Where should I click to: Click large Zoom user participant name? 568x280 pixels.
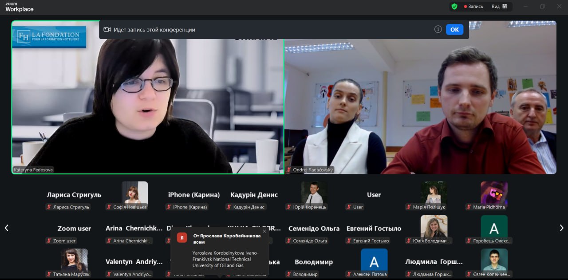click(74, 229)
